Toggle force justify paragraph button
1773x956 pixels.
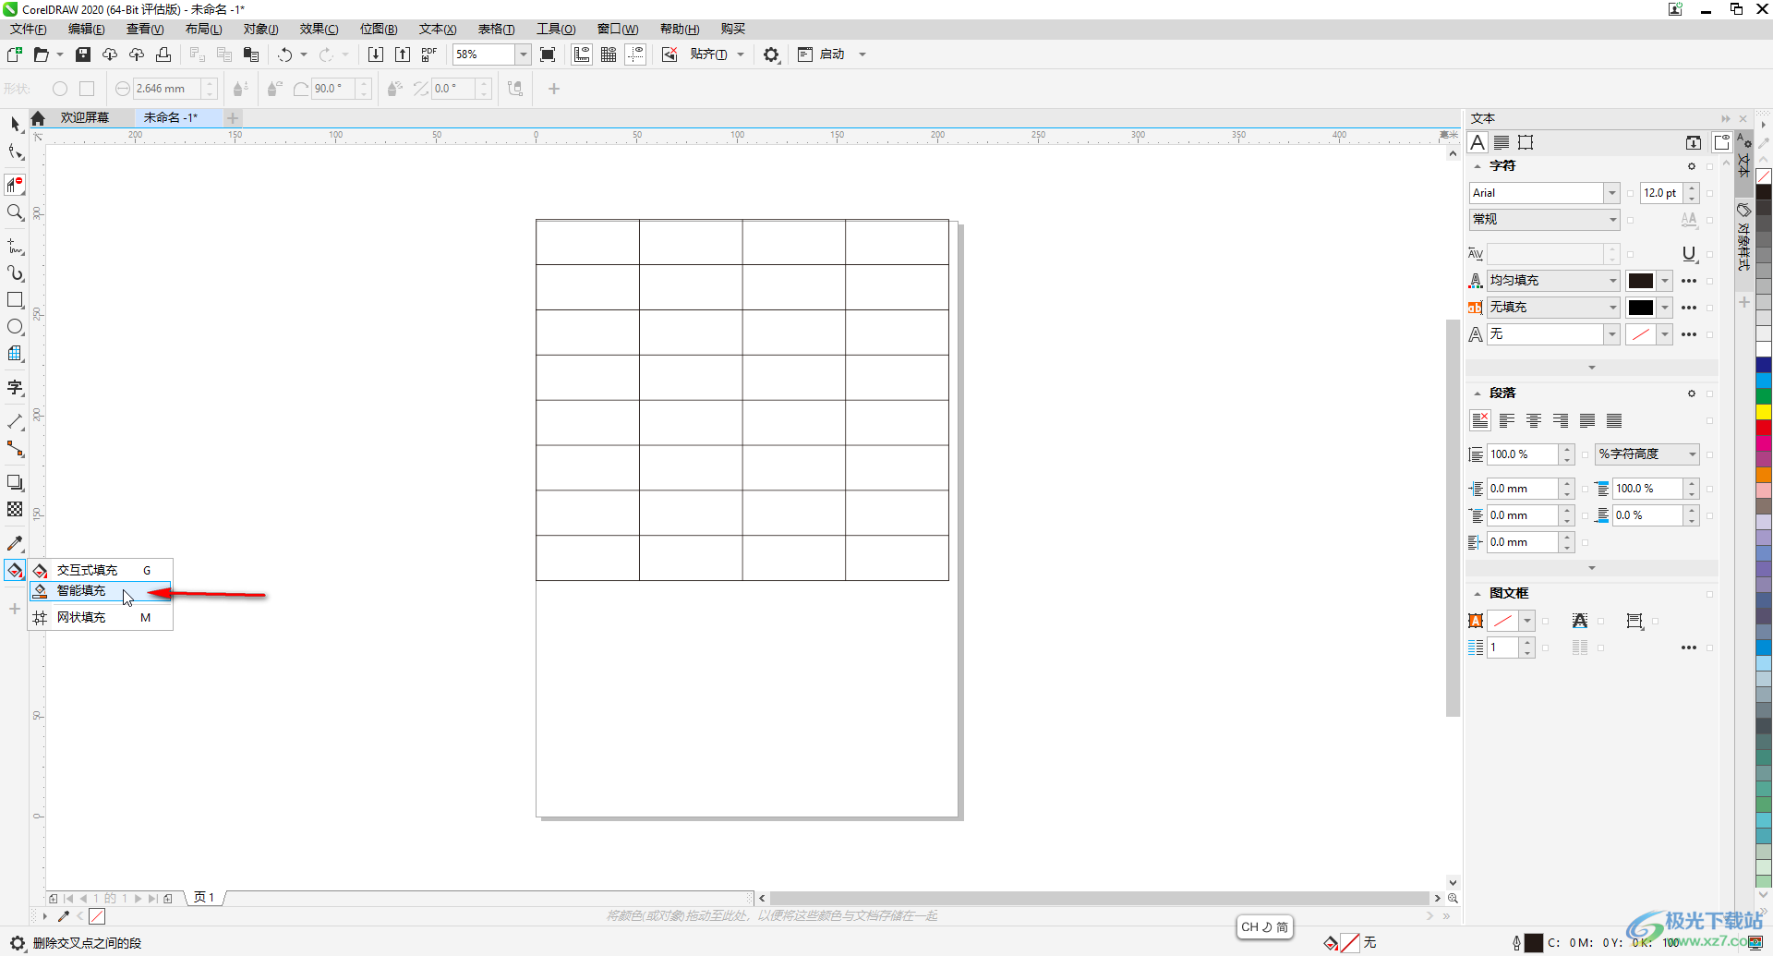tap(1614, 420)
